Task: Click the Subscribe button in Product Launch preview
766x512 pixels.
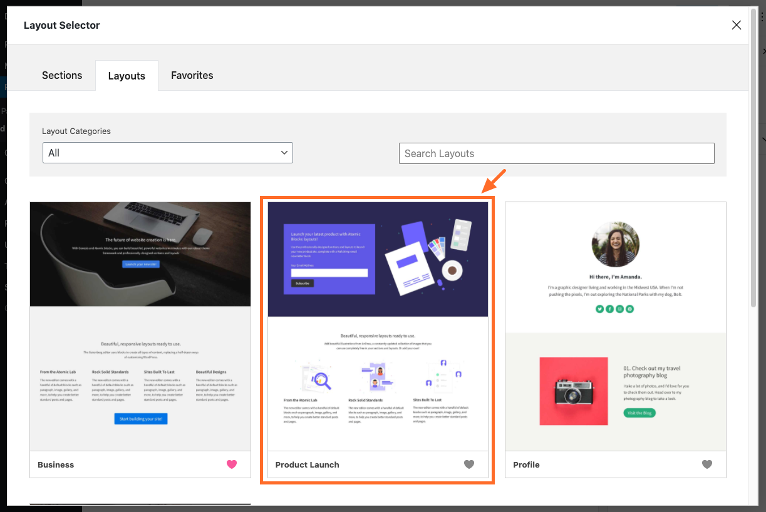Action: point(303,284)
